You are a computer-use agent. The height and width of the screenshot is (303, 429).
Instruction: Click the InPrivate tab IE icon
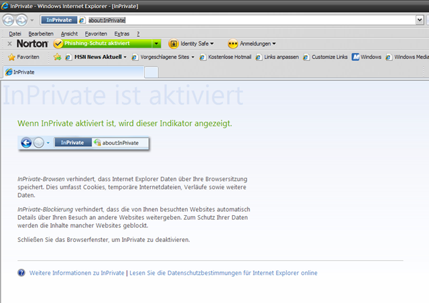9,72
